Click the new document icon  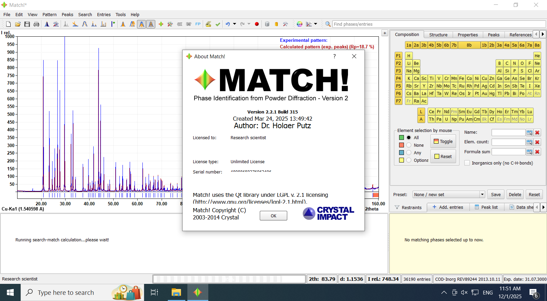click(x=9, y=24)
